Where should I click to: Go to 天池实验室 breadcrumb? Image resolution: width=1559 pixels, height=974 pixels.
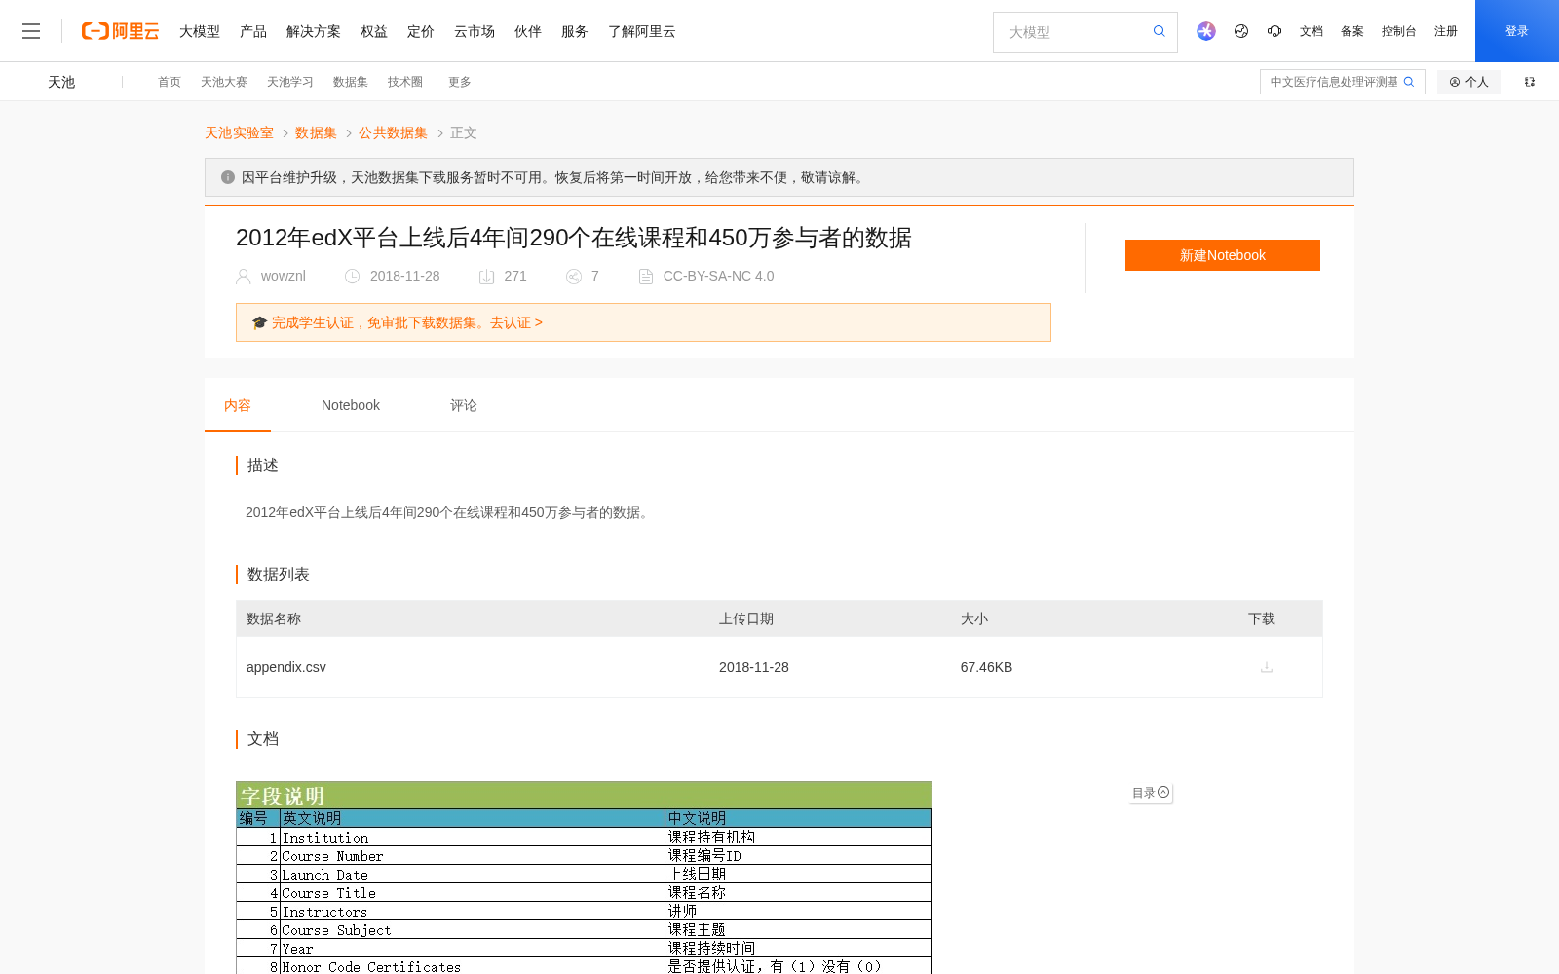point(239,132)
